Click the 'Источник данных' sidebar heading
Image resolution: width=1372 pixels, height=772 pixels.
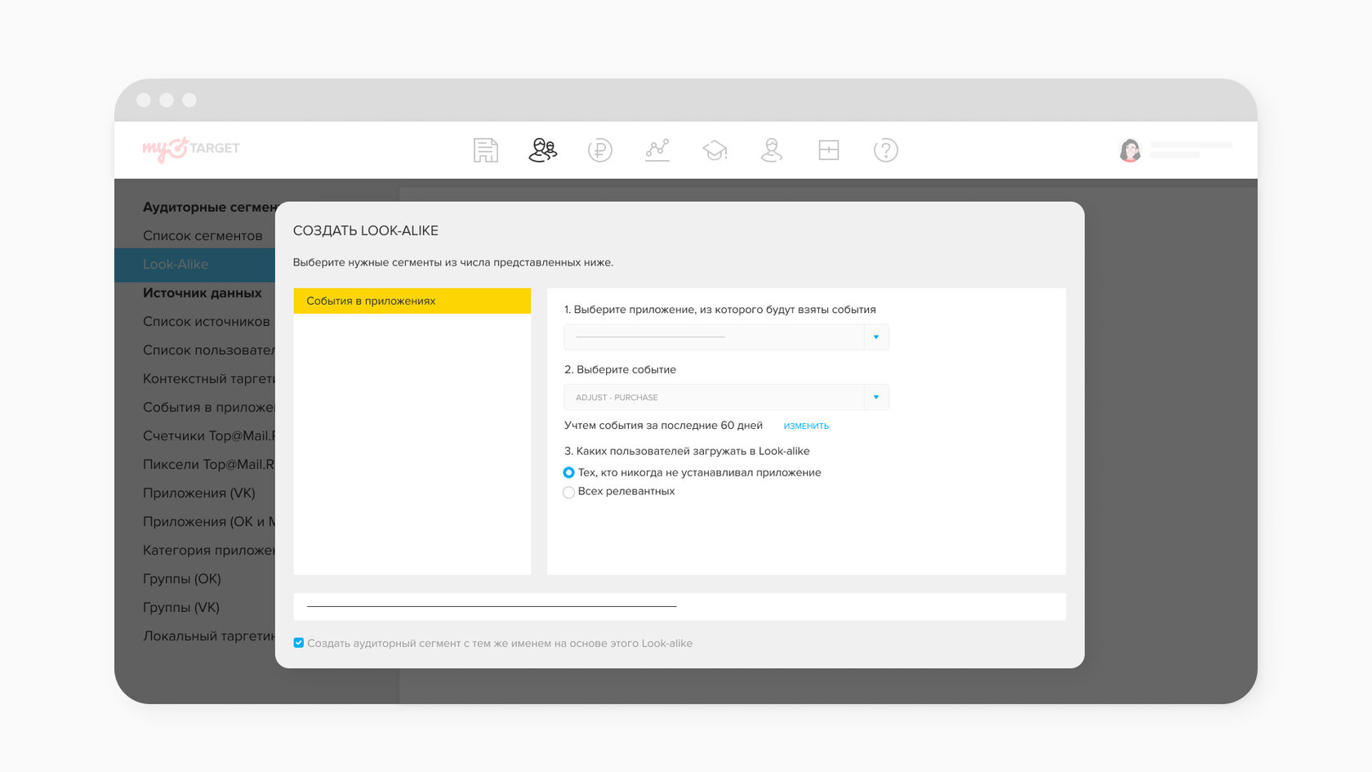[x=203, y=293]
